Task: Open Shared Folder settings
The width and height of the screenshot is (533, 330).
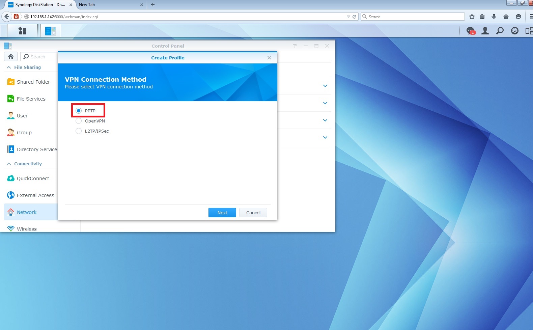Action: coord(33,82)
